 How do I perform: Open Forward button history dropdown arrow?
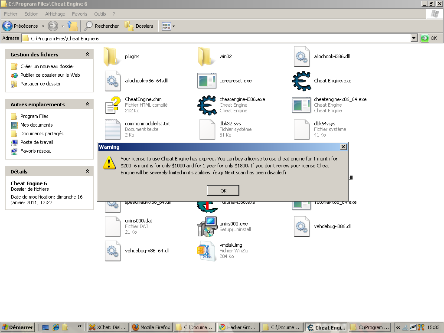tap(62, 26)
